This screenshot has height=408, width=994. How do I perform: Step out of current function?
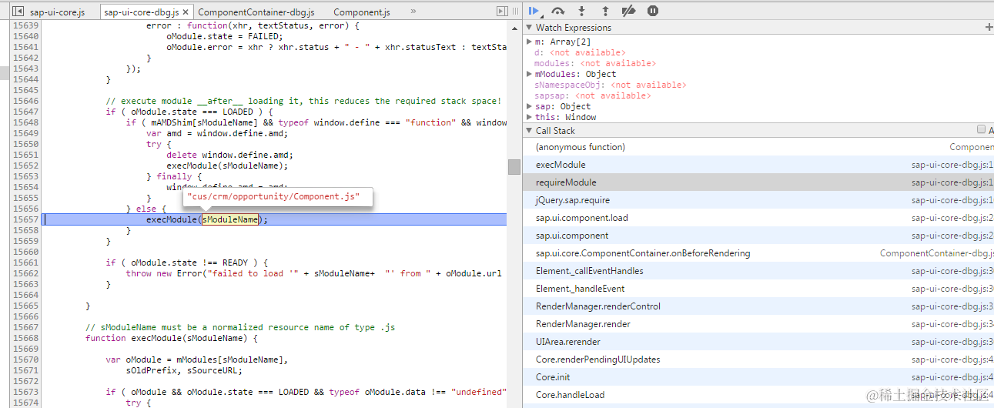tap(605, 11)
